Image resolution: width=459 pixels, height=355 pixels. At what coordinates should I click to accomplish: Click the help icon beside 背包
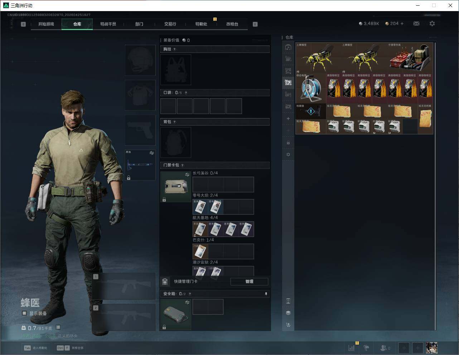tap(175, 122)
